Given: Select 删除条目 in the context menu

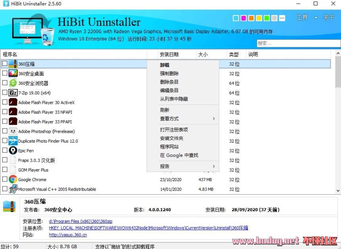Looking at the screenshot, I should click(x=169, y=82).
